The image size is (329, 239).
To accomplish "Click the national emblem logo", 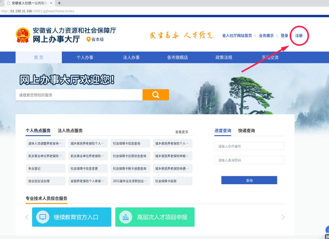I will click(23, 35).
